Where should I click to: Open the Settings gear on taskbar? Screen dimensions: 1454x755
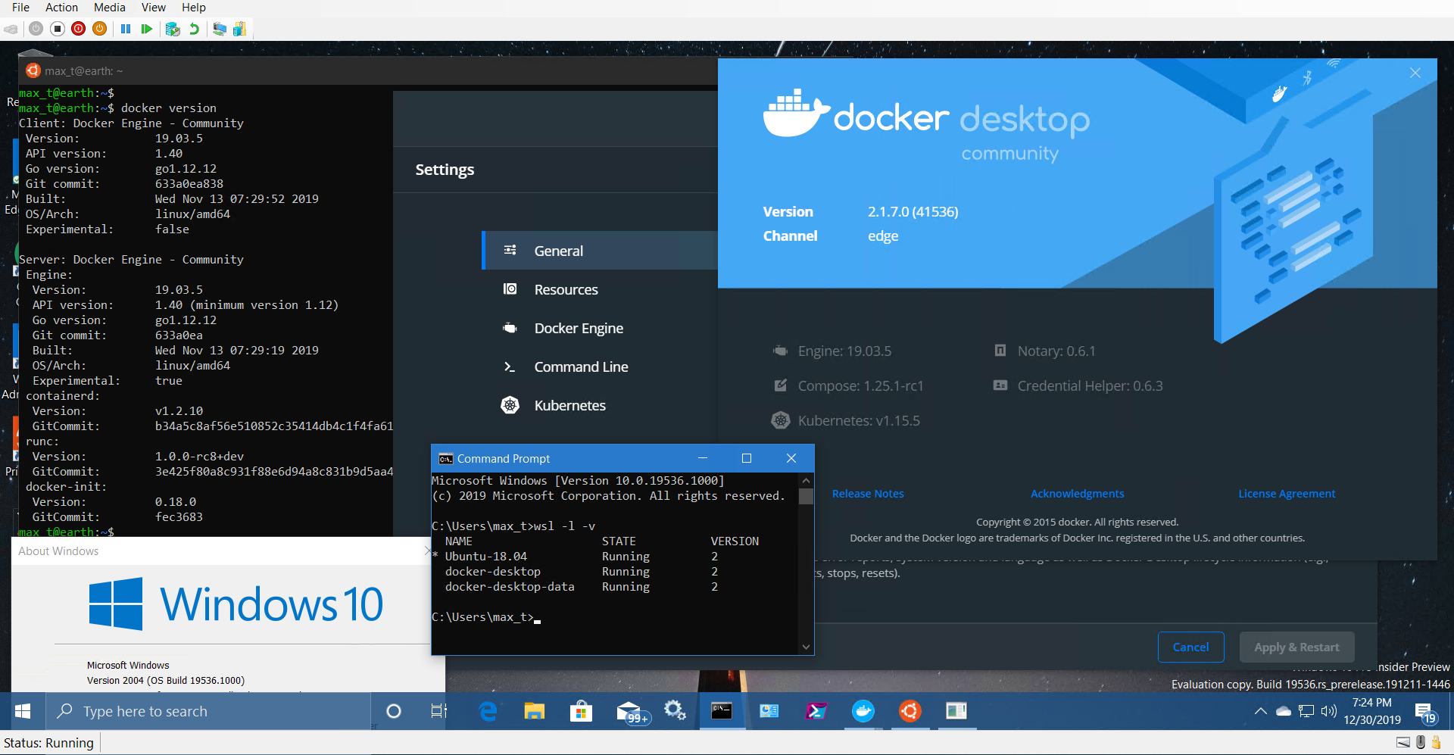click(x=675, y=710)
